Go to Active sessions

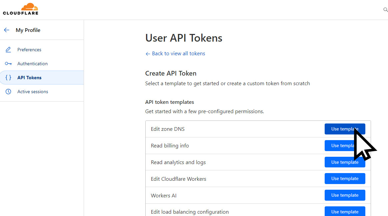pos(33,92)
